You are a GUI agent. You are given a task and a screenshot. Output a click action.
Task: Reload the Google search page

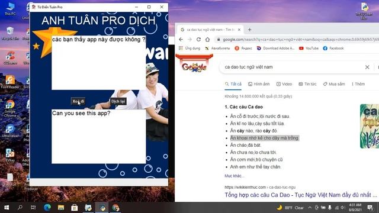[x=198, y=40]
